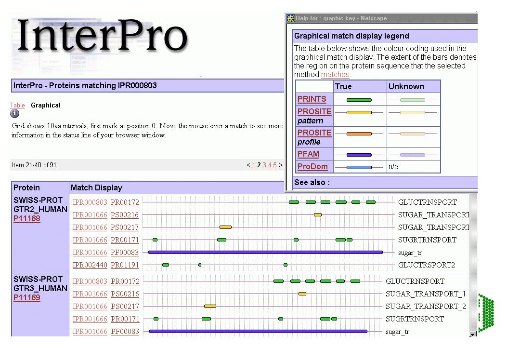
Task: Open PS00217 link under GTR3_HUMAN
Action: pos(125,307)
